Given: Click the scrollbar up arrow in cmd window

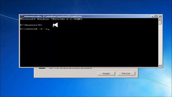Looking at the screenshot, I should [x=160, y=19].
